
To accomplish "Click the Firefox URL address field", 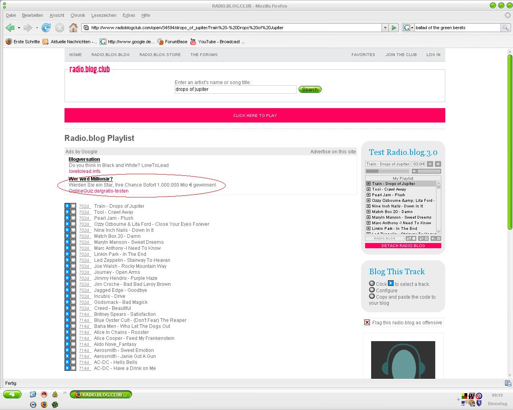I will pos(232,28).
